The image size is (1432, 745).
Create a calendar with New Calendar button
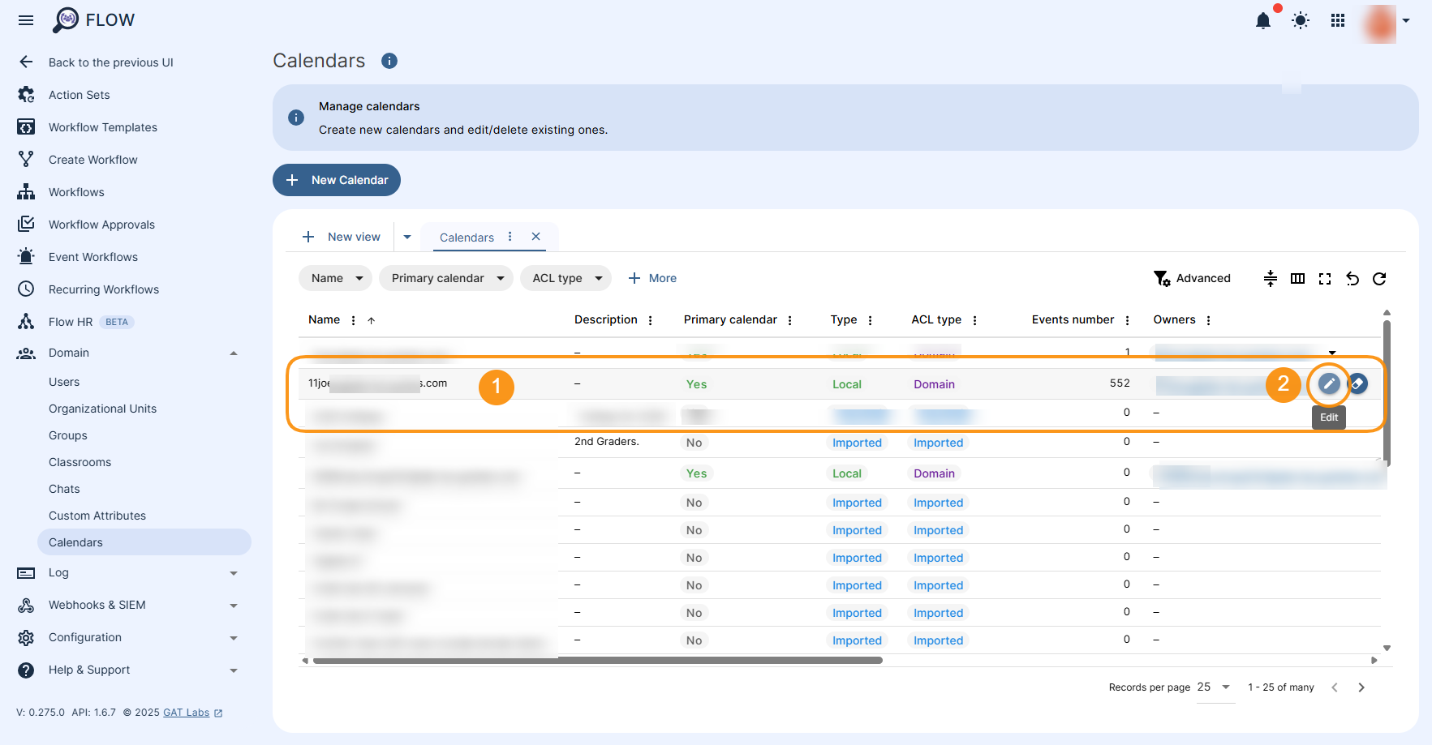point(336,180)
